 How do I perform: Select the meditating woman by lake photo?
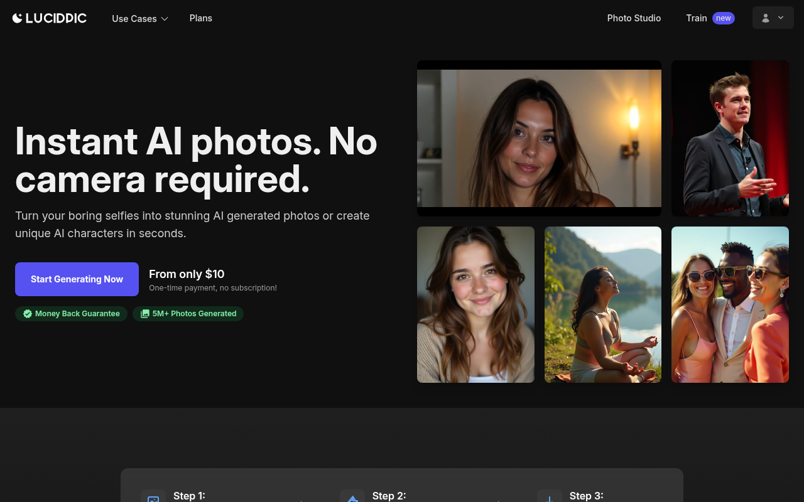tap(602, 304)
